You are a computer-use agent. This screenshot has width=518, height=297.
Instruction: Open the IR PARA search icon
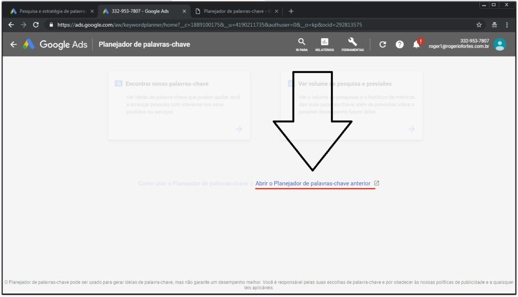[x=302, y=42]
